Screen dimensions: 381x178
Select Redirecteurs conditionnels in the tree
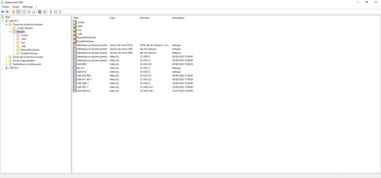click(x=27, y=64)
